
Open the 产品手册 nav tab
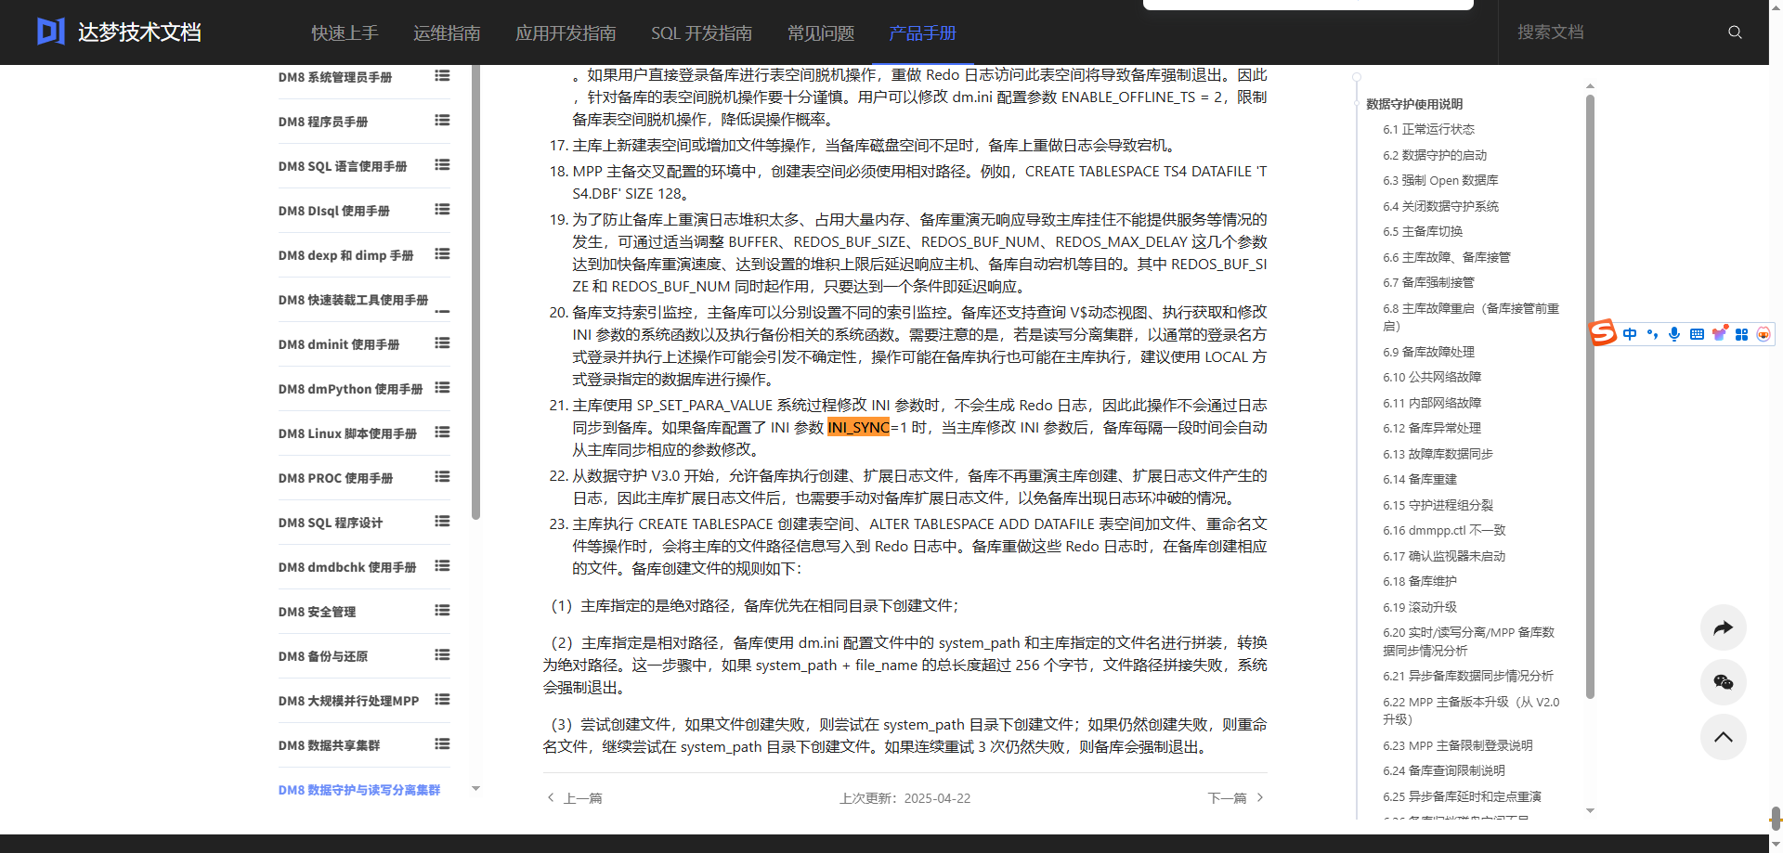[x=922, y=33]
